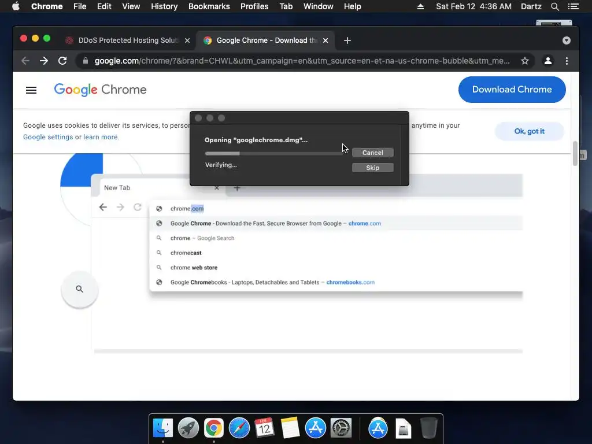This screenshot has width=592, height=444.
Task: Click the eject icon in menu bar
Action: (x=420, y=6)
